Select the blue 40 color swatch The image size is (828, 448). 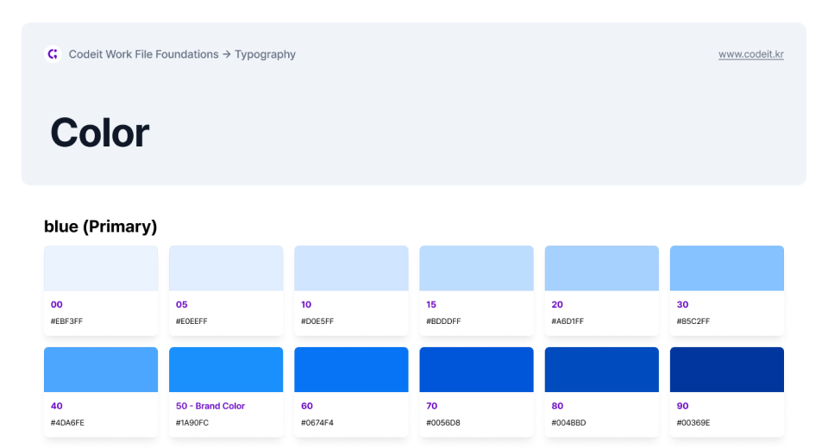pyautogui.click(x=101, y=370)
